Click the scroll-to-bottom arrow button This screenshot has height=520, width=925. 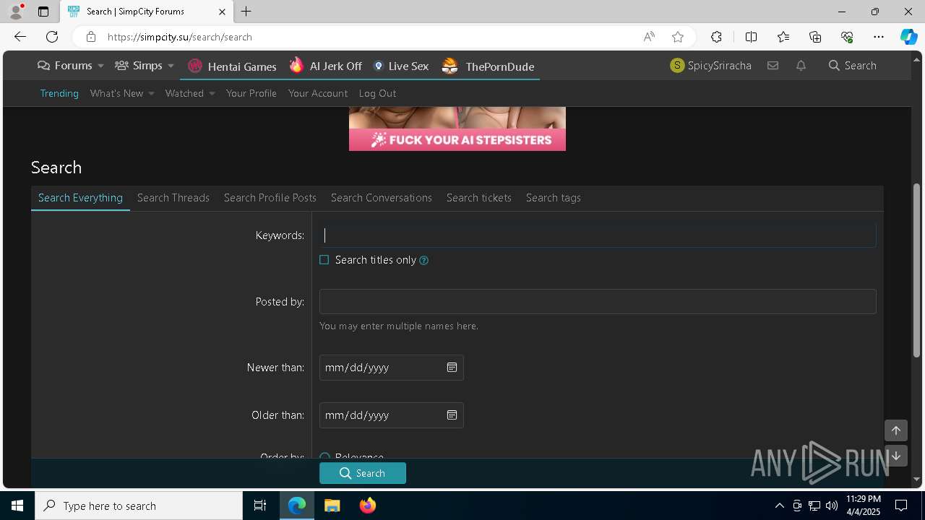(896, 456)
